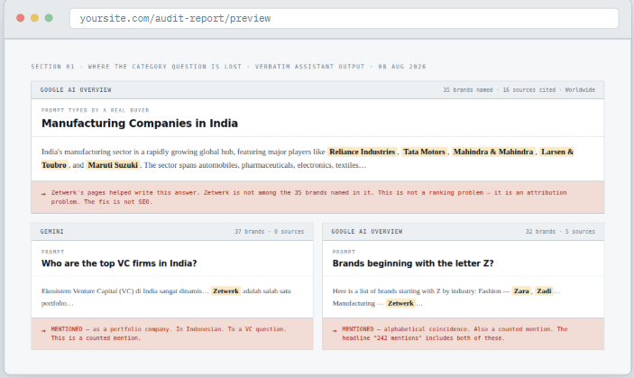Click the 'Maruti Suzuki' highlighted brand

click(x=113, y=165)
